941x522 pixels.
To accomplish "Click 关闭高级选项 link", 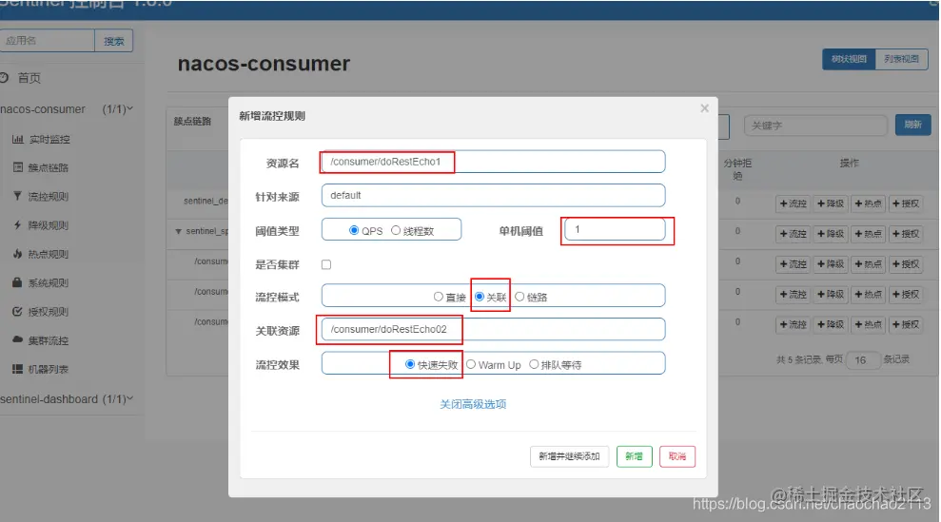I will pos(473,404).
